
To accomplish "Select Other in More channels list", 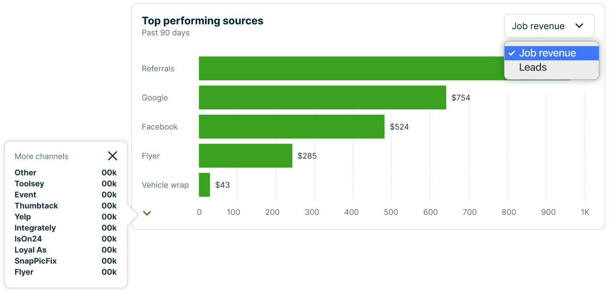I will (25, 173).
